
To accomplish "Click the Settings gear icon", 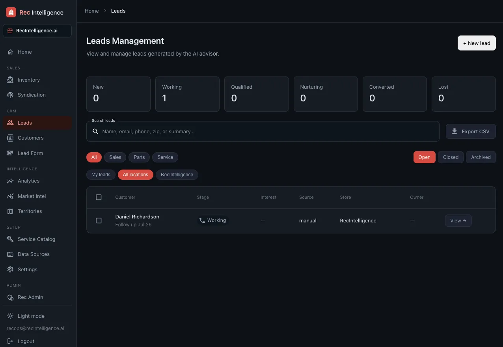I will pos(10,269).
